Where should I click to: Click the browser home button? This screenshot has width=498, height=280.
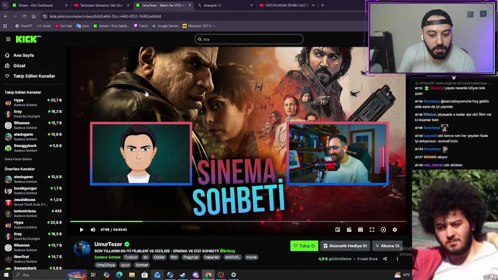(x=33, y=16)
